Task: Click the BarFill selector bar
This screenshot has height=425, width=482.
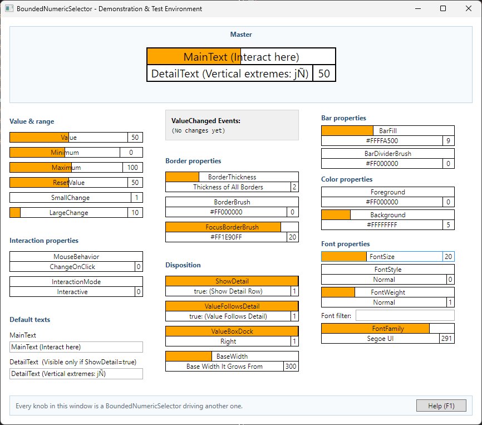Action: [x=388, y=131]
